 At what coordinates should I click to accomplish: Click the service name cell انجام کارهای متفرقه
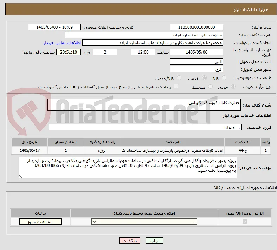(x=172, y=150)
